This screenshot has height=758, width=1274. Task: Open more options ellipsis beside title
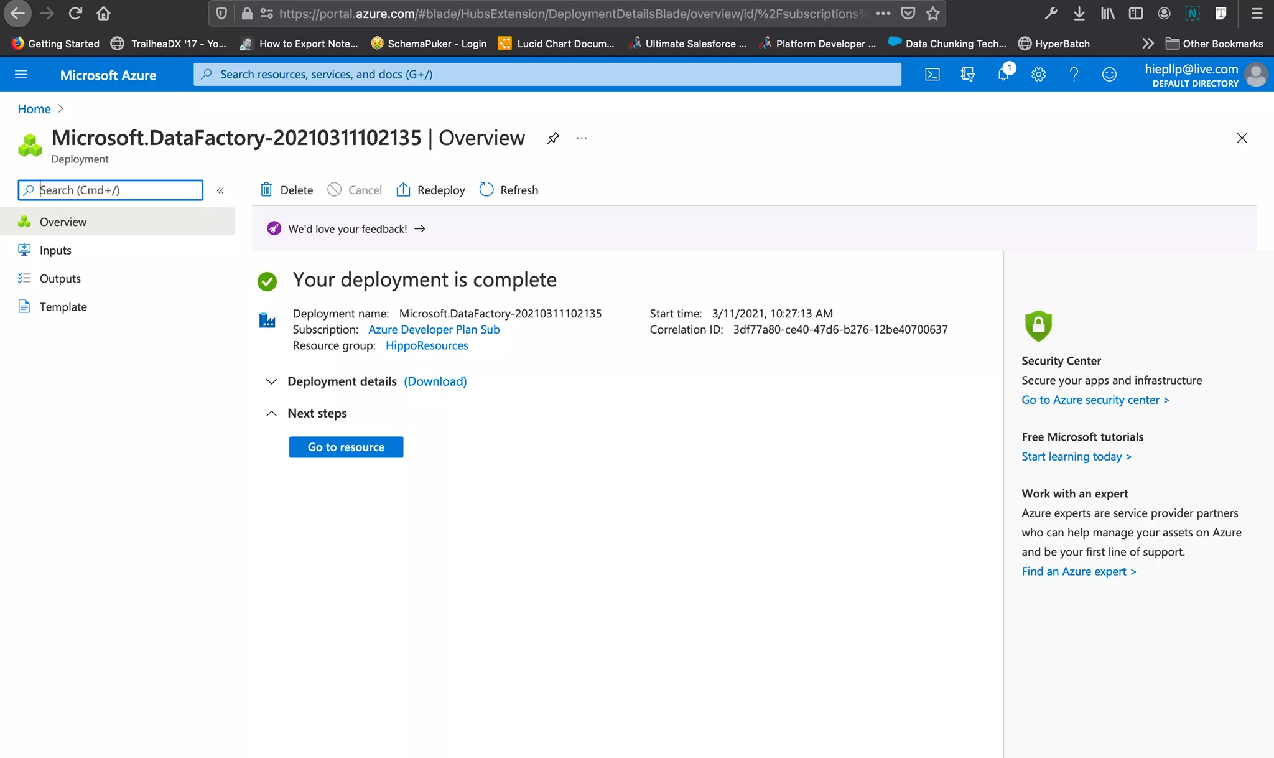(x=582, y=138)
